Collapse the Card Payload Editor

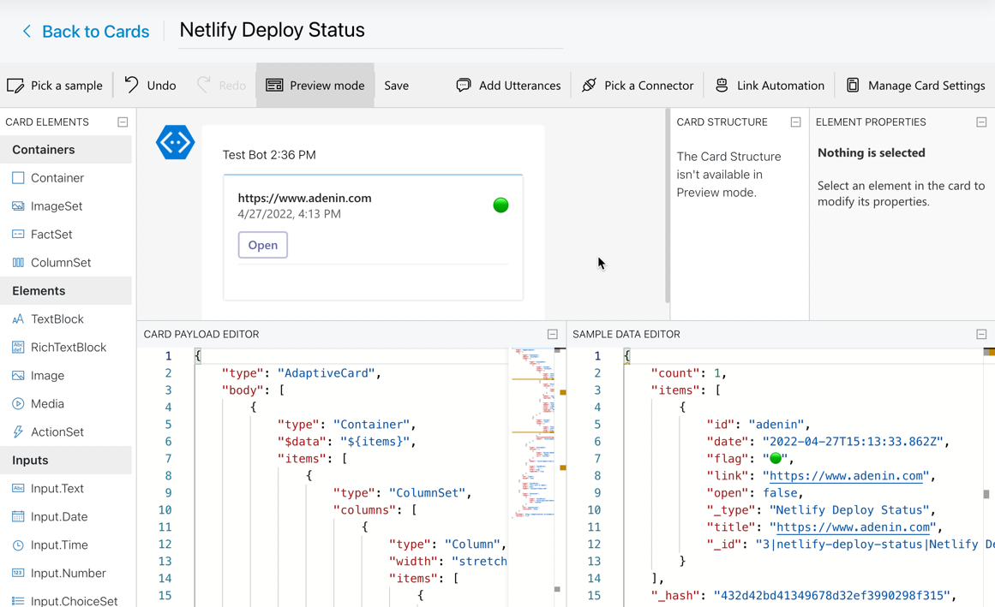(553, 335)
